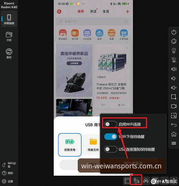Toggle USB连接强制保持唤醒 switch

pyautogui.click(x=111, y=149)
